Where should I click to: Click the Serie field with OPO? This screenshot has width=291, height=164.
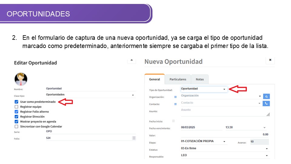91,132
